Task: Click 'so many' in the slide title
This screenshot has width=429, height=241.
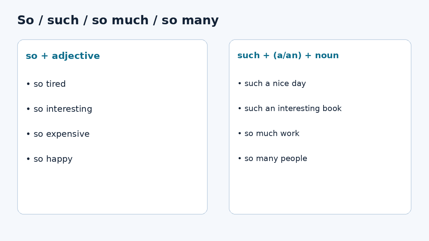Action: 190,21
